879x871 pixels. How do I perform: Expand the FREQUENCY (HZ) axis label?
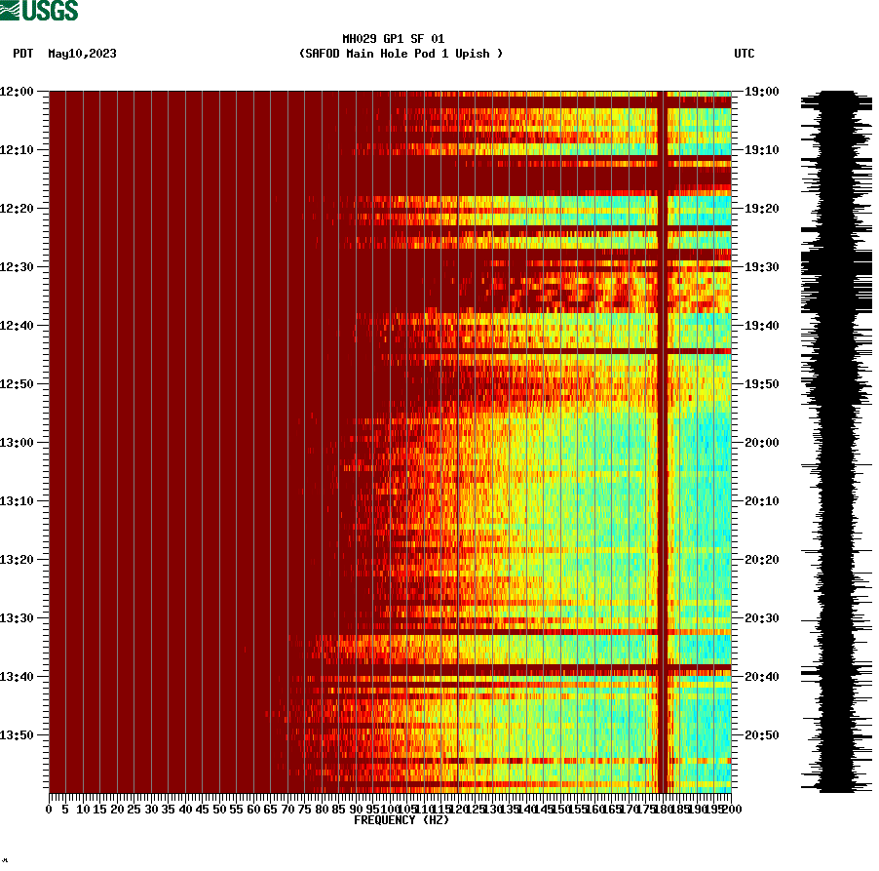tap(401, 820)
